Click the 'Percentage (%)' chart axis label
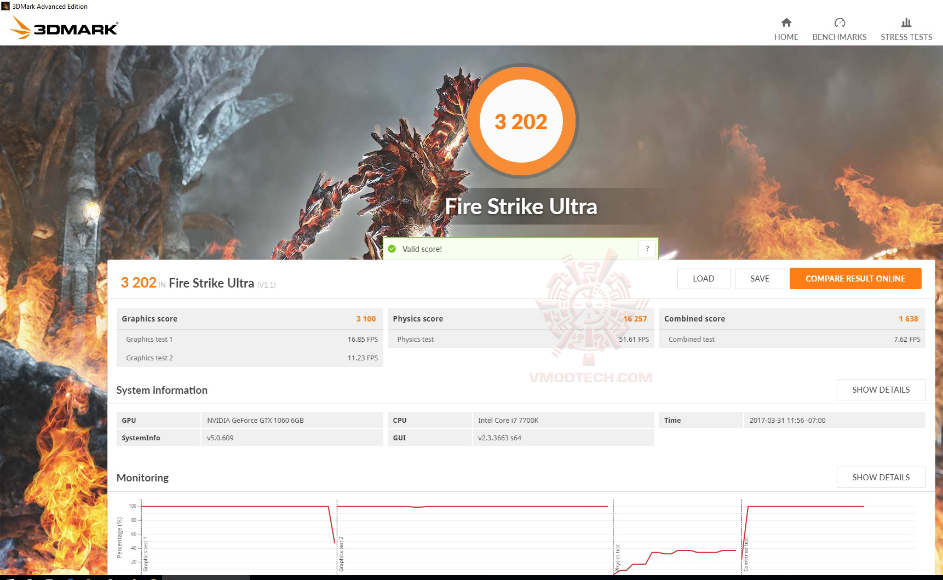Image resolution: width=943 pixels, height=580 pixels. click(x=119, y=537)
